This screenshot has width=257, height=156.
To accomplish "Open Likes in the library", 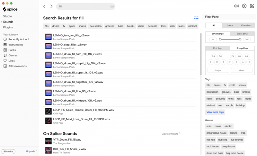I will click(9, 61).
